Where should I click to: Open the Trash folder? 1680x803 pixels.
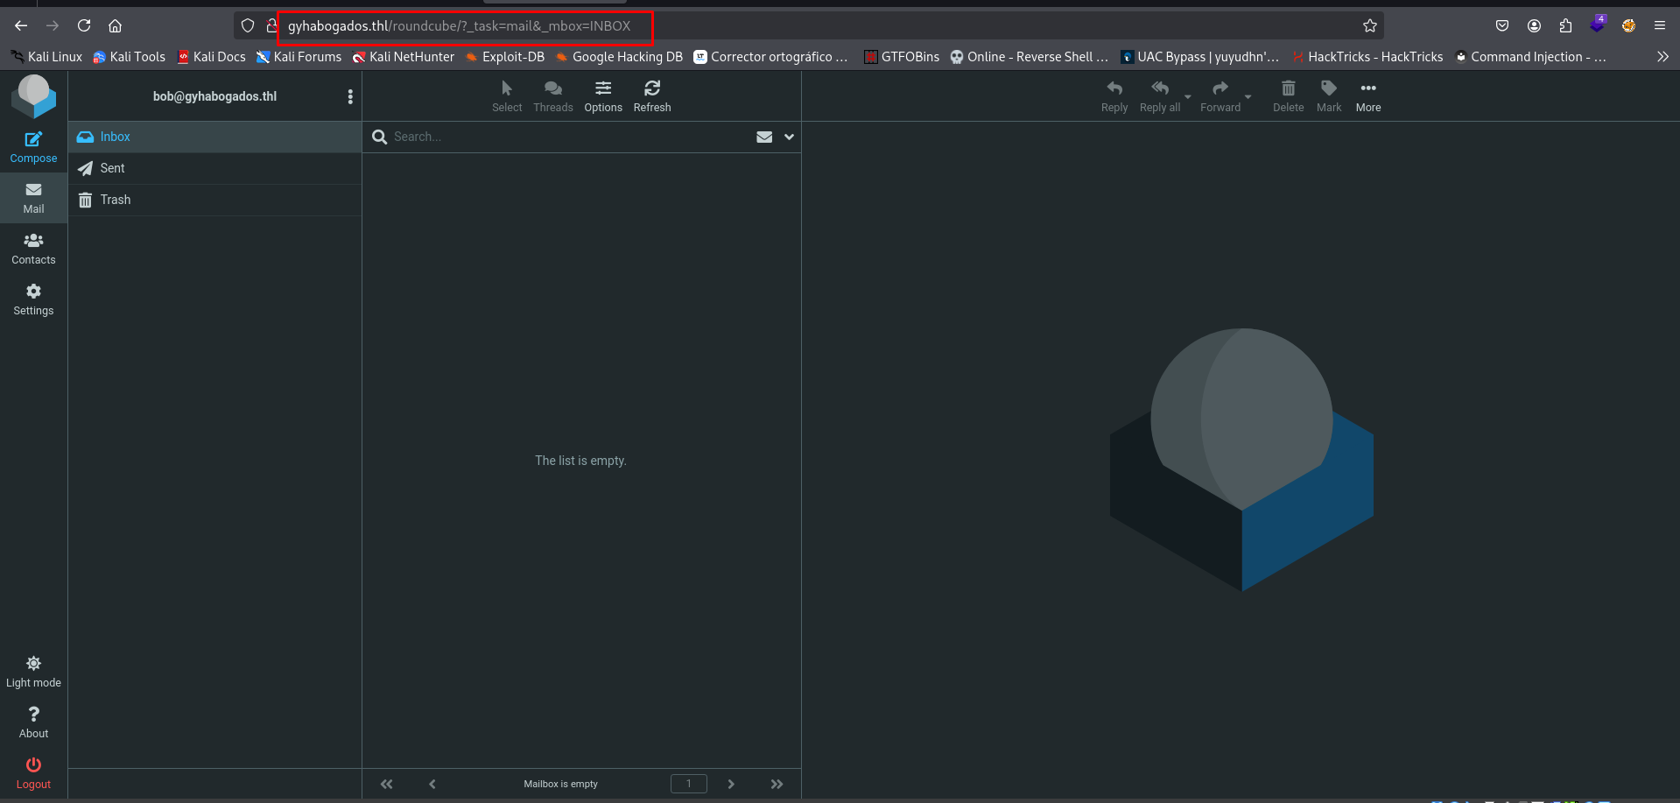[x=115, y=200]
